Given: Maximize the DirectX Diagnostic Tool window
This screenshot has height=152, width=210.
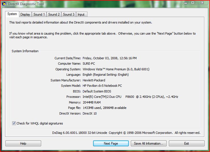Looking at the screenshot, I should 193,3.
